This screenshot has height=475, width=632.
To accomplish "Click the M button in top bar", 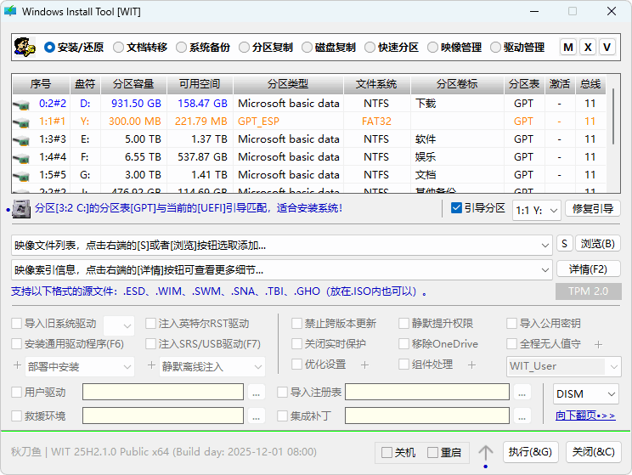I will pyautogui.click(x=568, y=48).
